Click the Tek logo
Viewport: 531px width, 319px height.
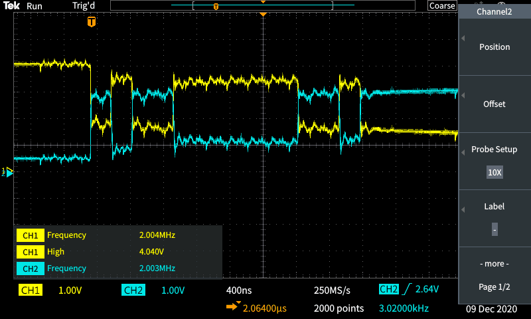[x=11, y=5]
